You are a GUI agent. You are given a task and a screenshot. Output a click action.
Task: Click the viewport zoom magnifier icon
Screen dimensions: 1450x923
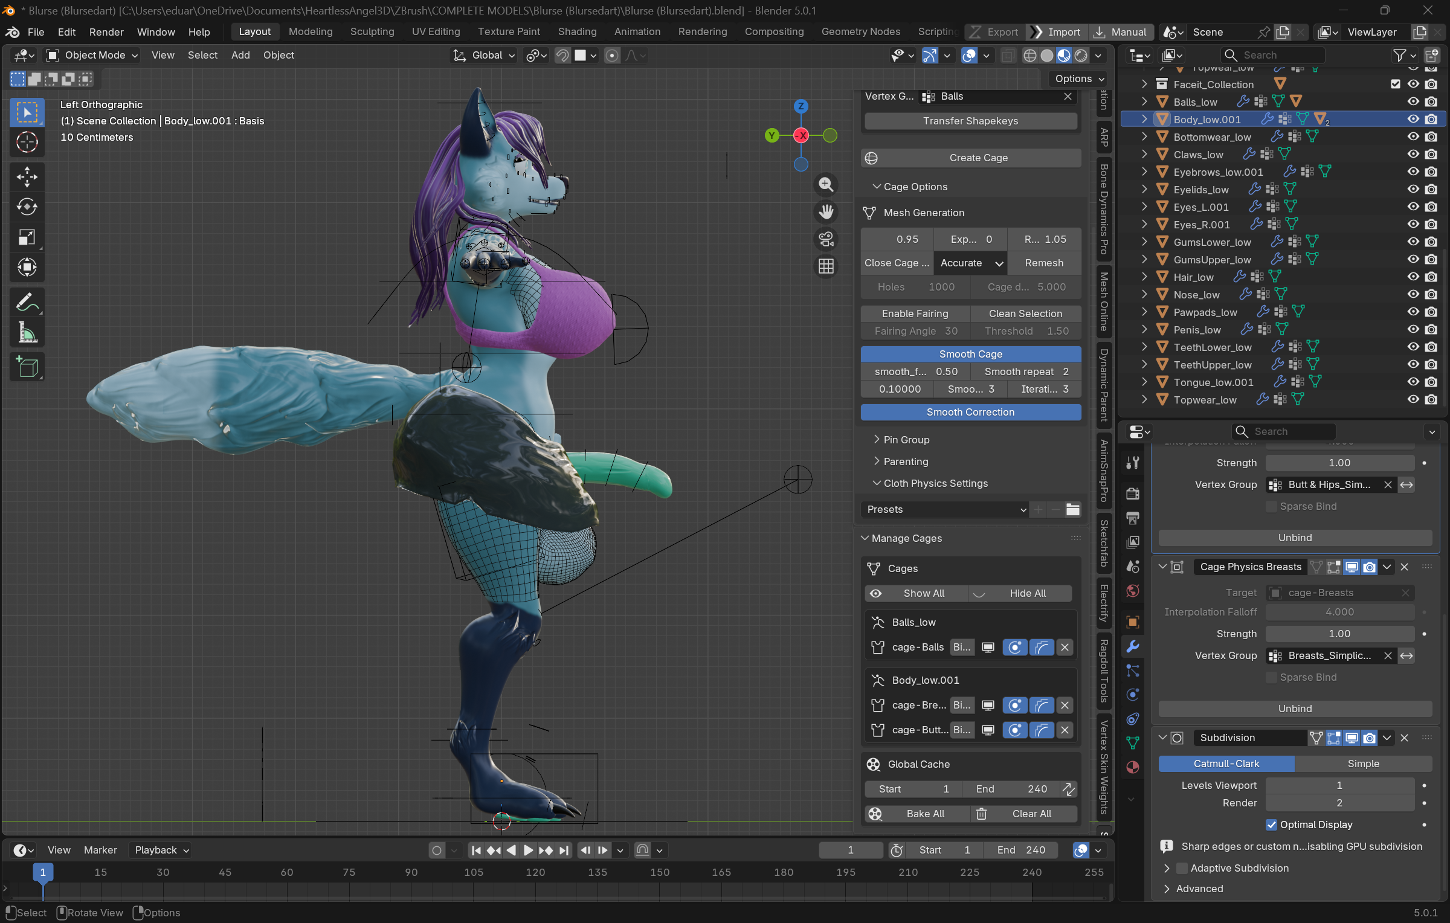click(826, 185)
